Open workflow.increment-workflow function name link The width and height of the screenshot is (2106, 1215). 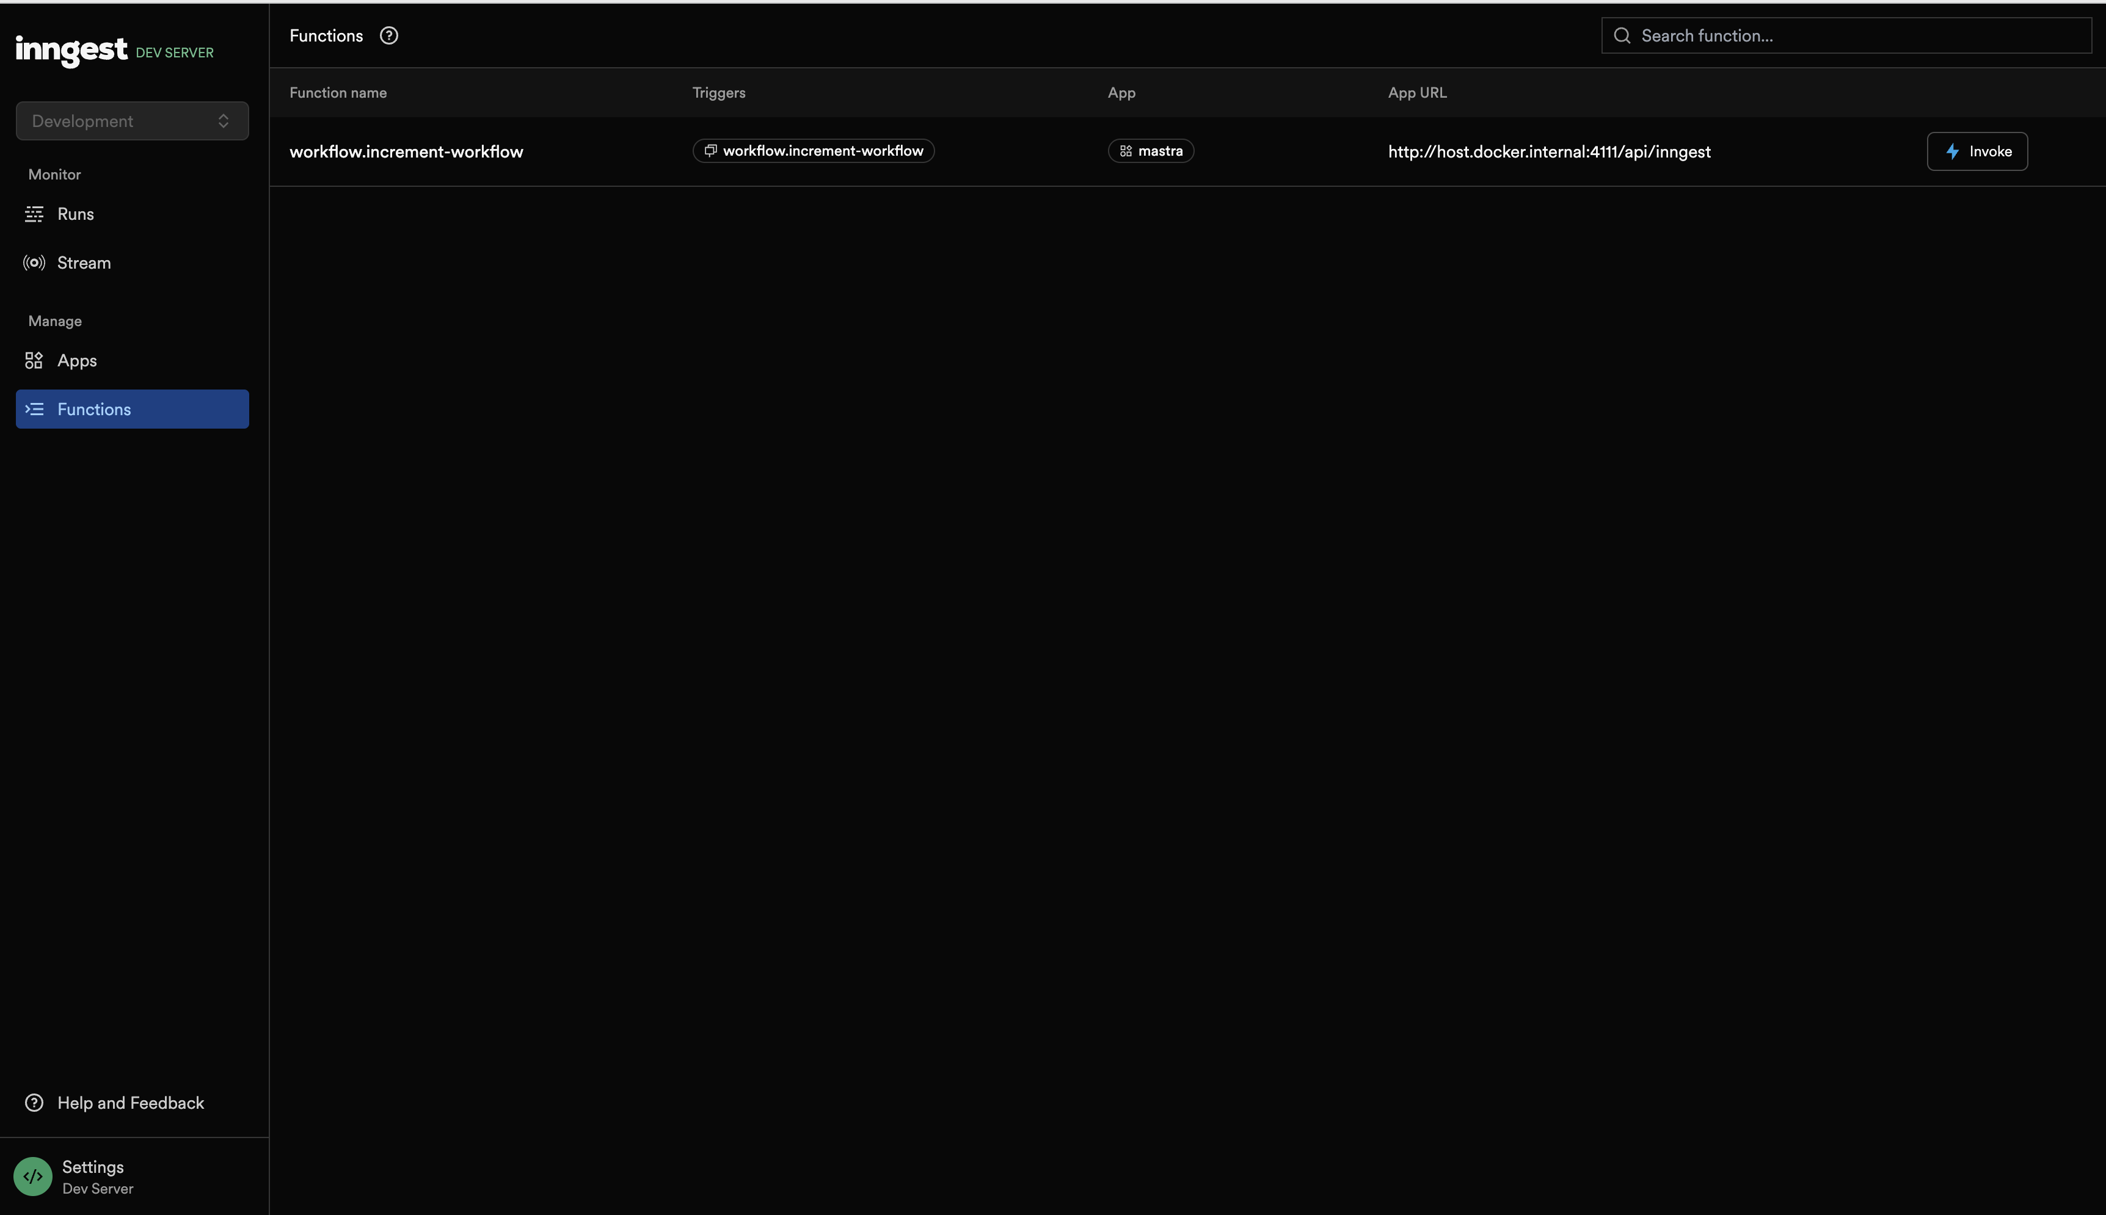pos(407,152)
